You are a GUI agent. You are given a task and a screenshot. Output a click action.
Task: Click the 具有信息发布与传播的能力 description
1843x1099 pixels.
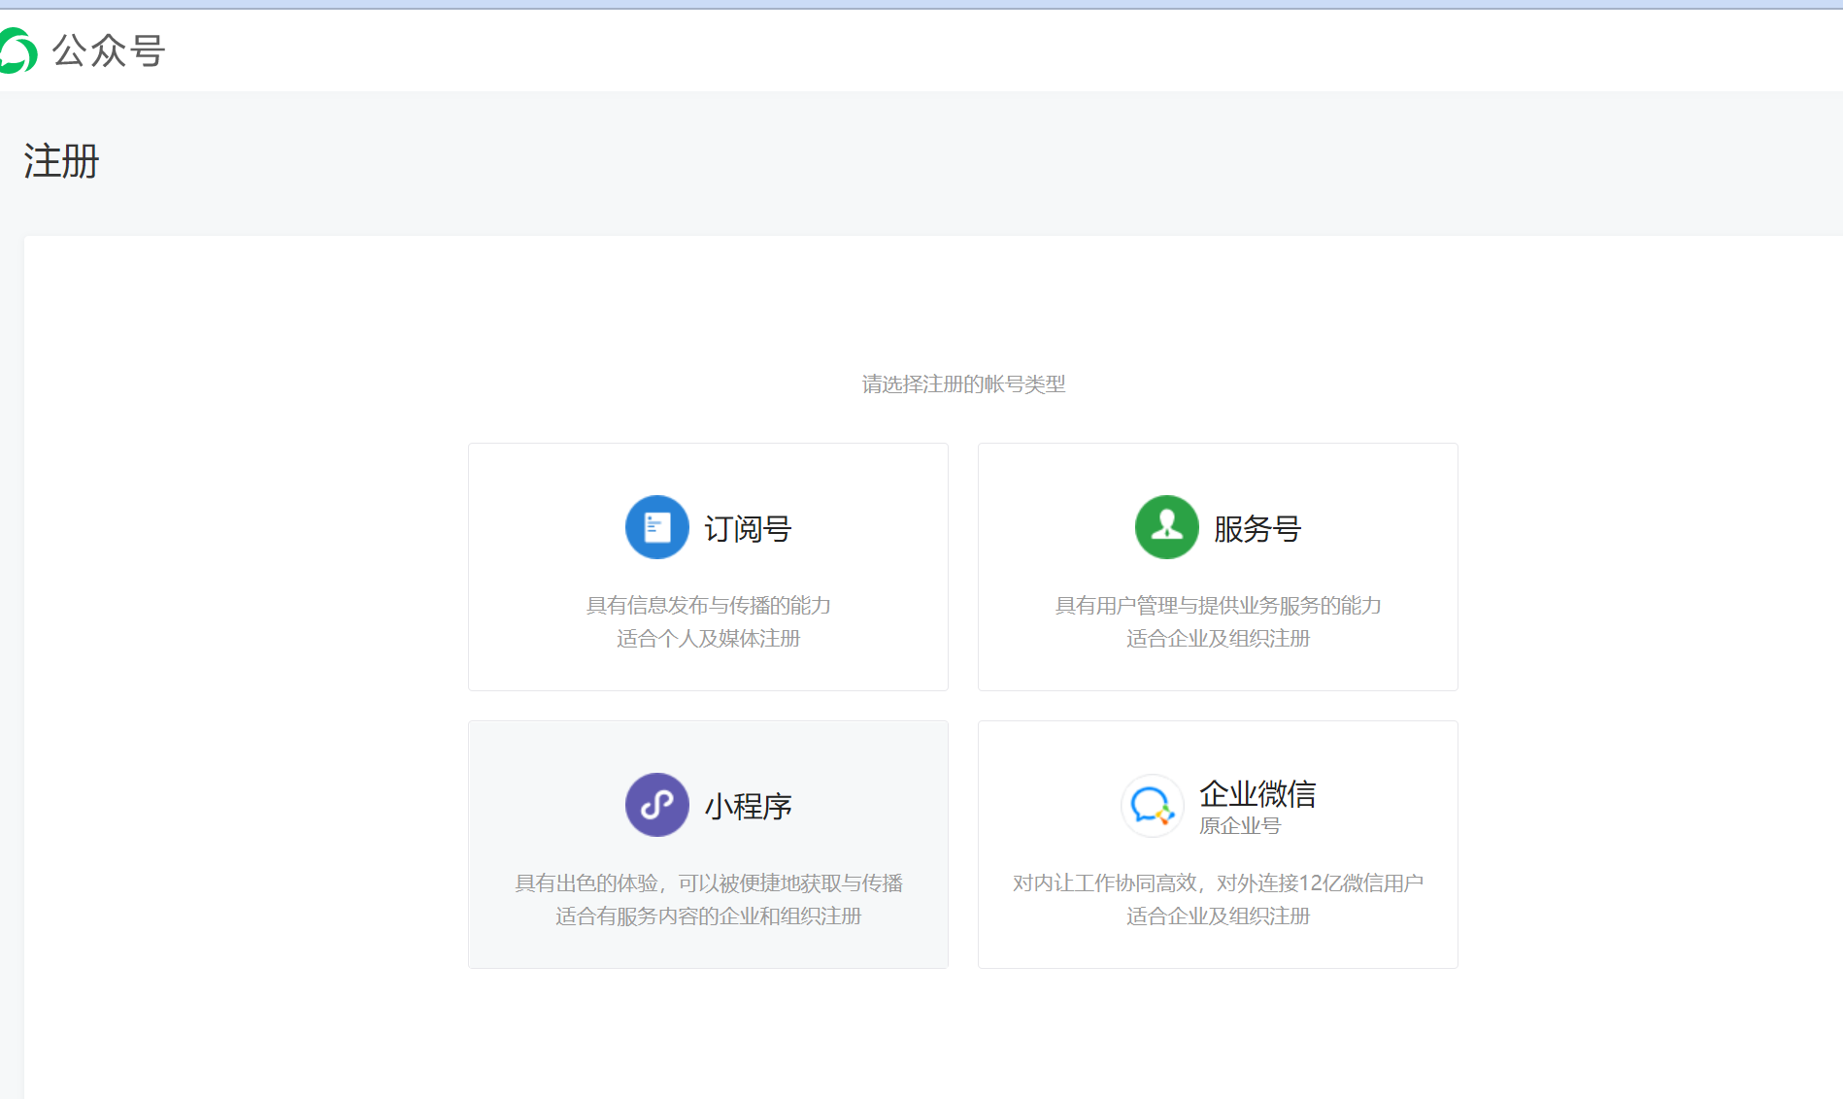pyautogui.click(x=708, y=606)
